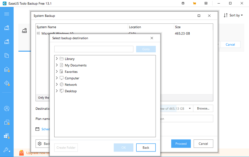249x157 pixels.
Task: Maximize the System Backup window
Action: point(199,16)
